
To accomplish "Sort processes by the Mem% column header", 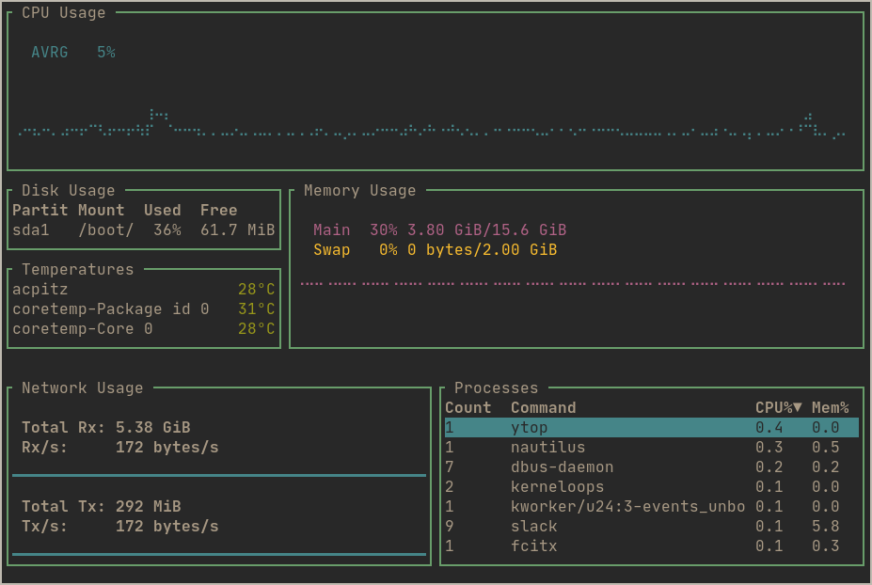I will pos(831,407).
